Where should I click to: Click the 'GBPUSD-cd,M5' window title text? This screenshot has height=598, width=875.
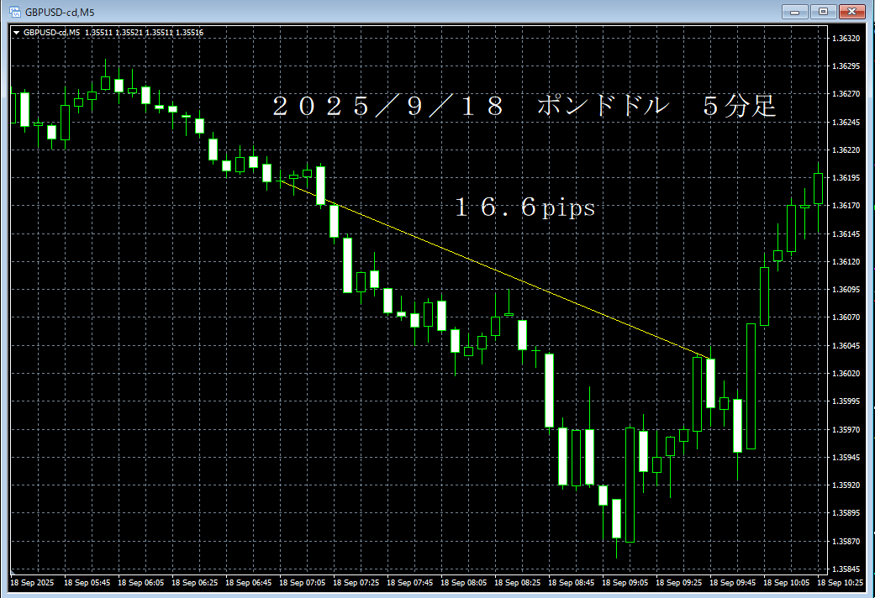tap(60, 13)
